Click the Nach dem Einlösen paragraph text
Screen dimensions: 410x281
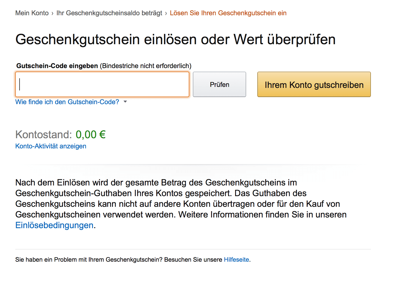[x=181, y=204]
